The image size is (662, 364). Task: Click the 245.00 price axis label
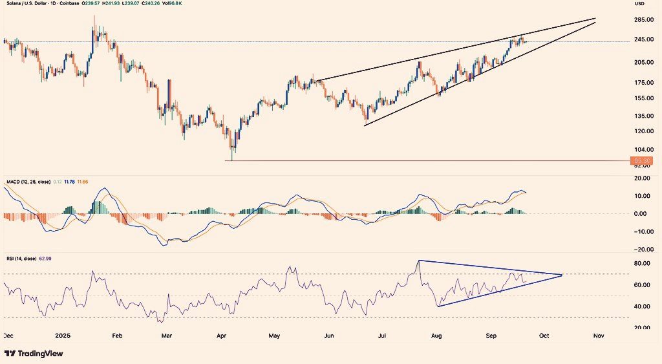point(643,40)
